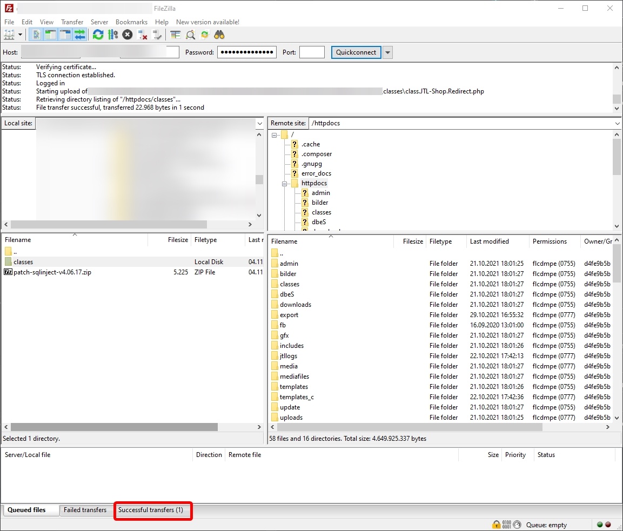Open the Bookmarks menu
623x531 pixels.
[131, 22]
